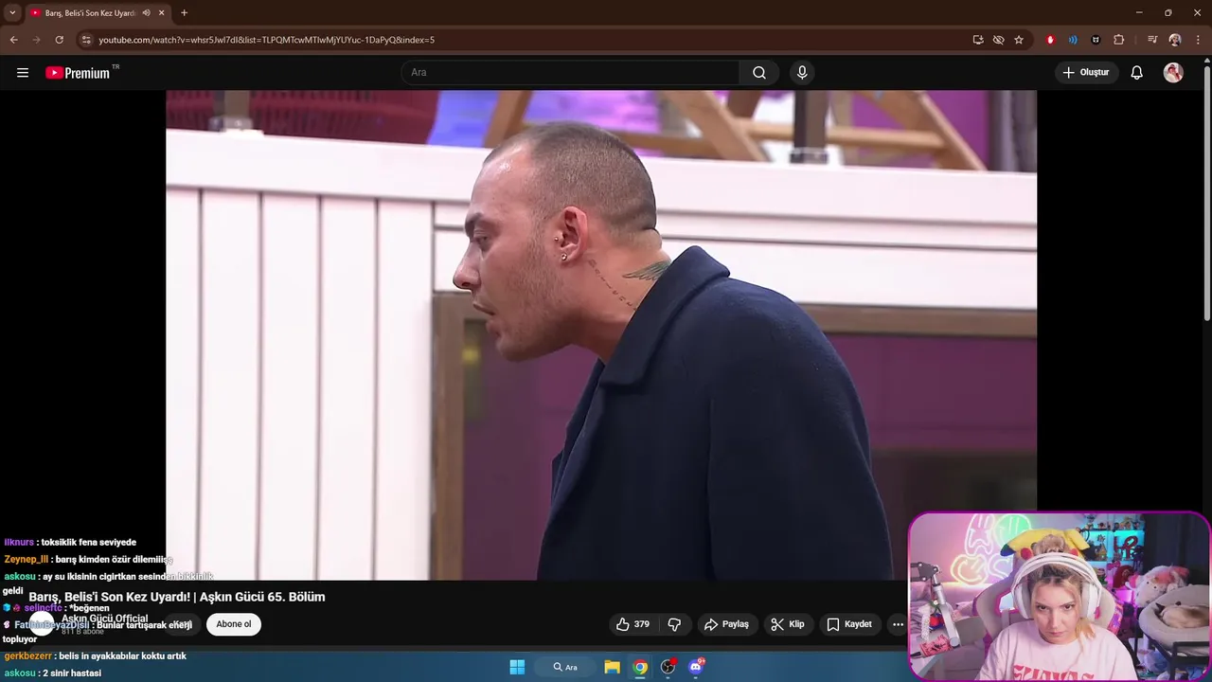Click chat message 'toksiklik fena seviyede'
1212x682 pixels.
click(88, 543)
